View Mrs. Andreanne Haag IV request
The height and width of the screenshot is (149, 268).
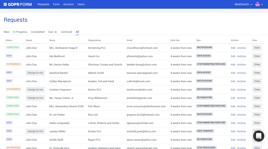(x=257, y=48)
